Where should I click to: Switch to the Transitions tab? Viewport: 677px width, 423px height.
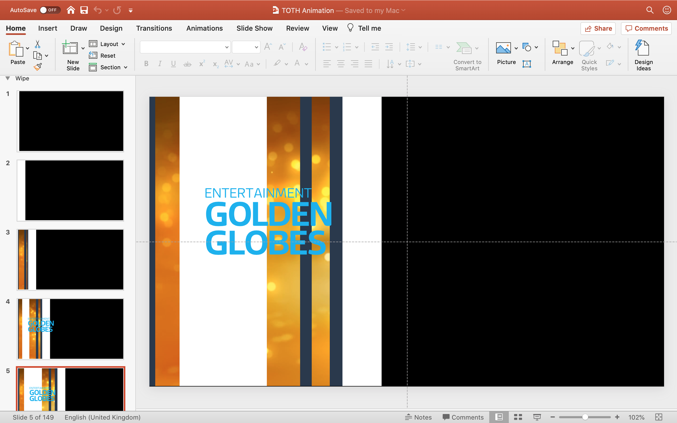coord(154,28)
